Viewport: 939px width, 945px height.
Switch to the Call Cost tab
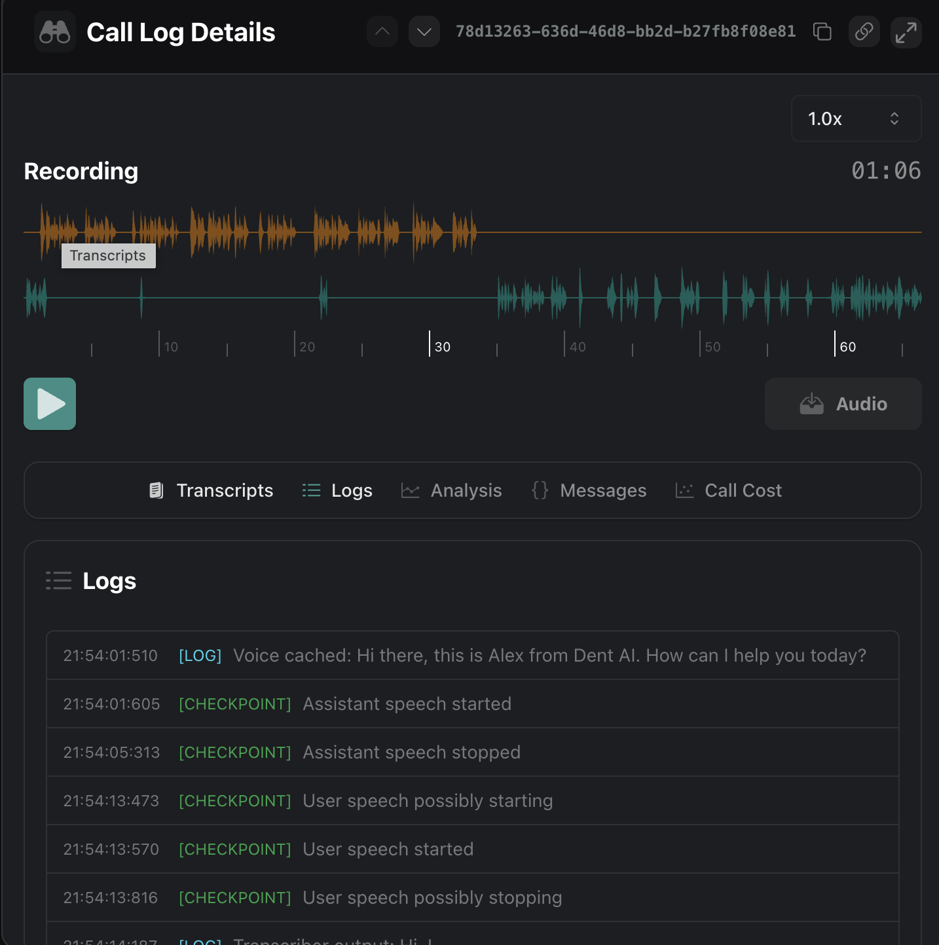click(x=743, y=490)
